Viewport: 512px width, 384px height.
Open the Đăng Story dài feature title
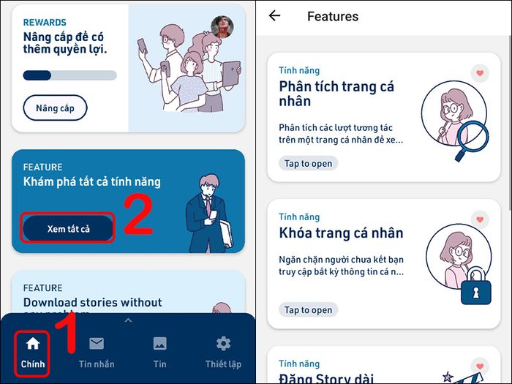(326, 379)
